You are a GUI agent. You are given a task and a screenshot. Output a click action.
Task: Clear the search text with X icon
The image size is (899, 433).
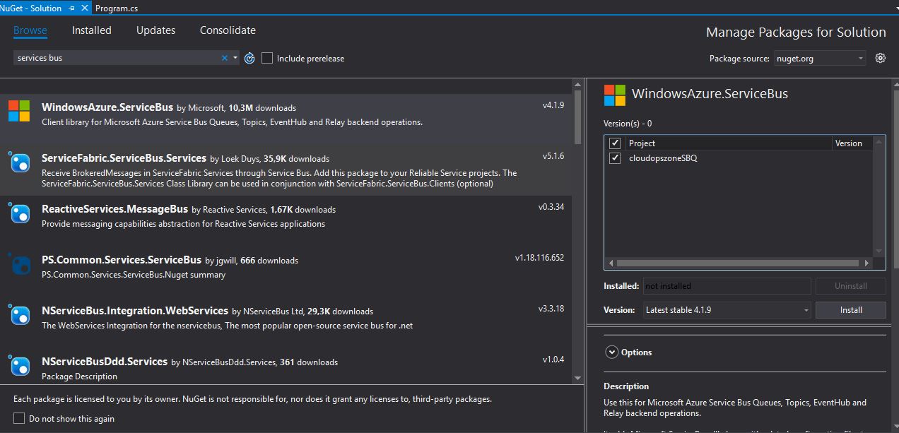(225, 58)
